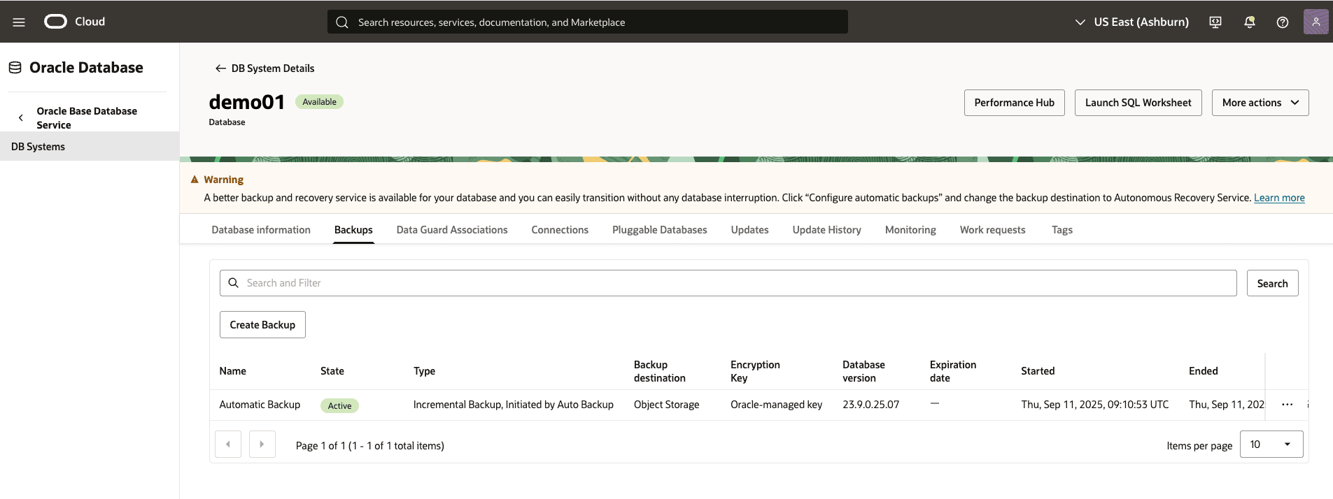Expand the US East (Ashburn) region selector
This screenshot has height=499, width=1333.
pyautogui.click(x=1131, y=22)
